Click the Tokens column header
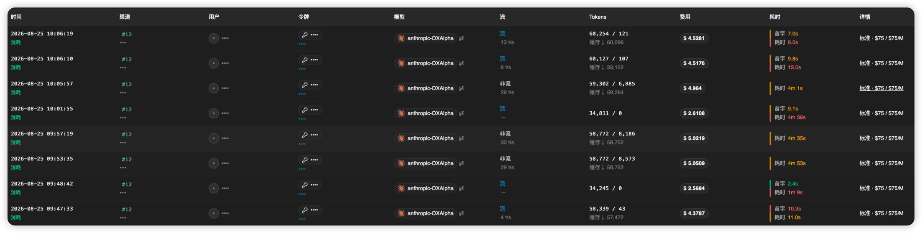This screenshot has width=922, height=233. tap(598, 17)
